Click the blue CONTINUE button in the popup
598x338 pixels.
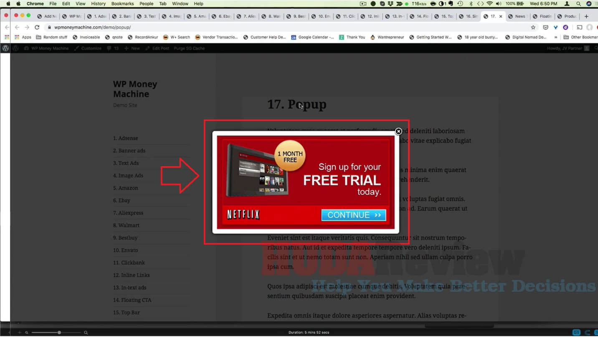pyautogui.click(x=354, y=215)
